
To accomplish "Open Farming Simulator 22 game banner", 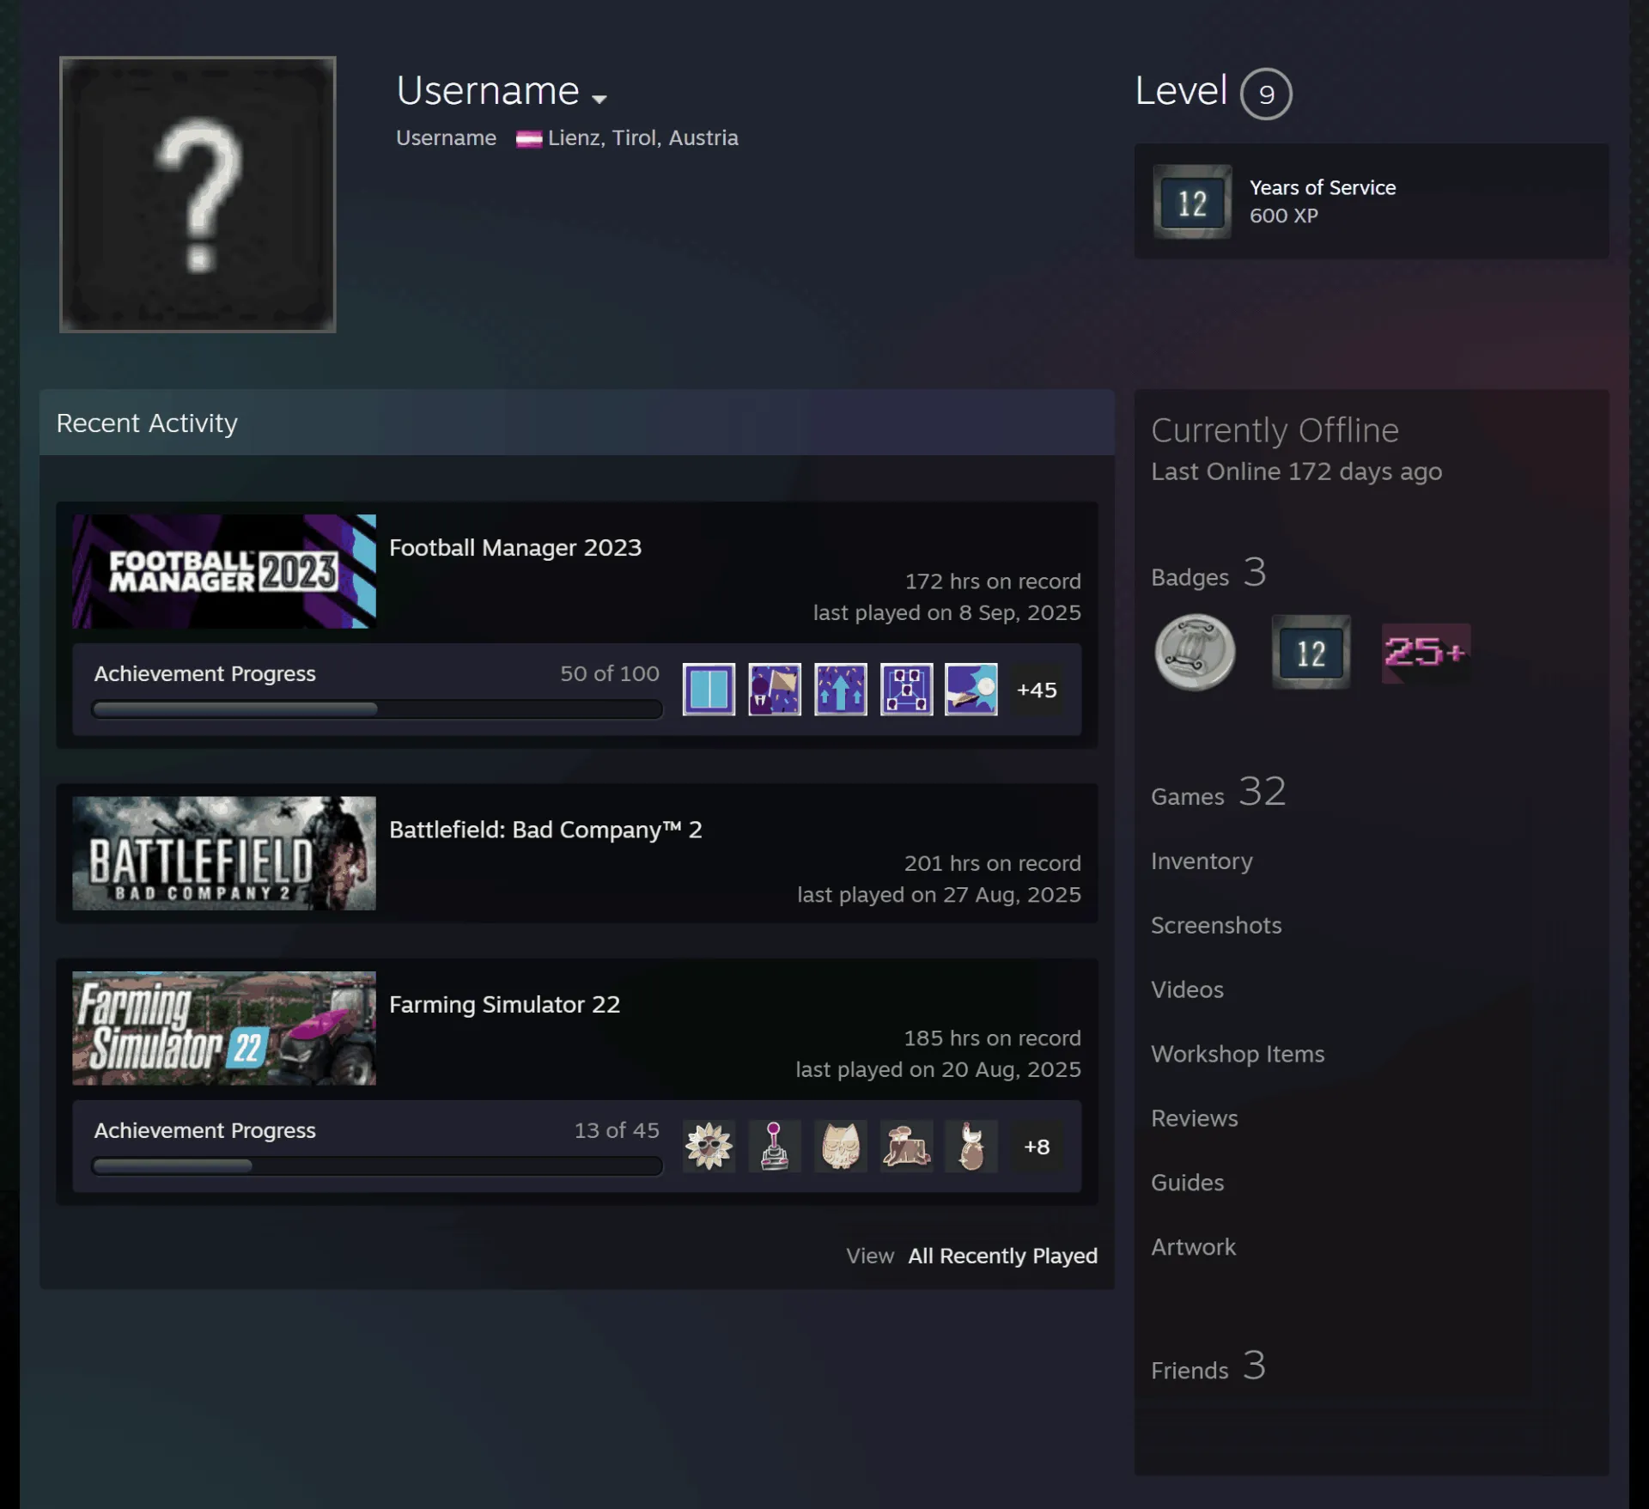I will (x=224, y=1028).
